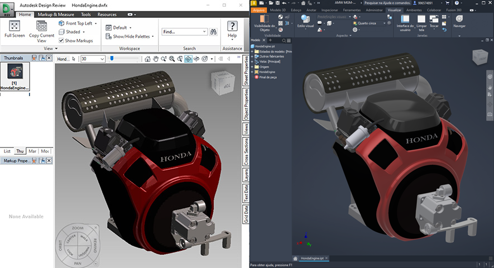This screenshot has height=268, width=494.
Task: Click the Copy Current View icon
Action: pyautogui.click(x=41, y=26)
